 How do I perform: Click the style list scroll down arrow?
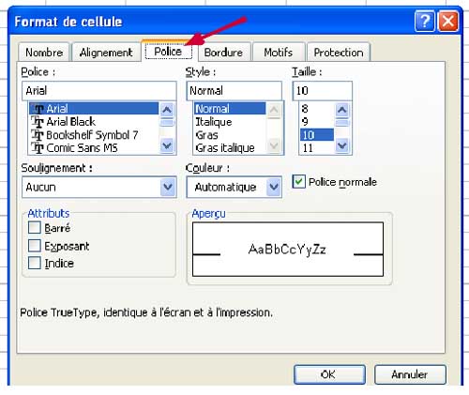pyautogui.click(x=274, y=145)
